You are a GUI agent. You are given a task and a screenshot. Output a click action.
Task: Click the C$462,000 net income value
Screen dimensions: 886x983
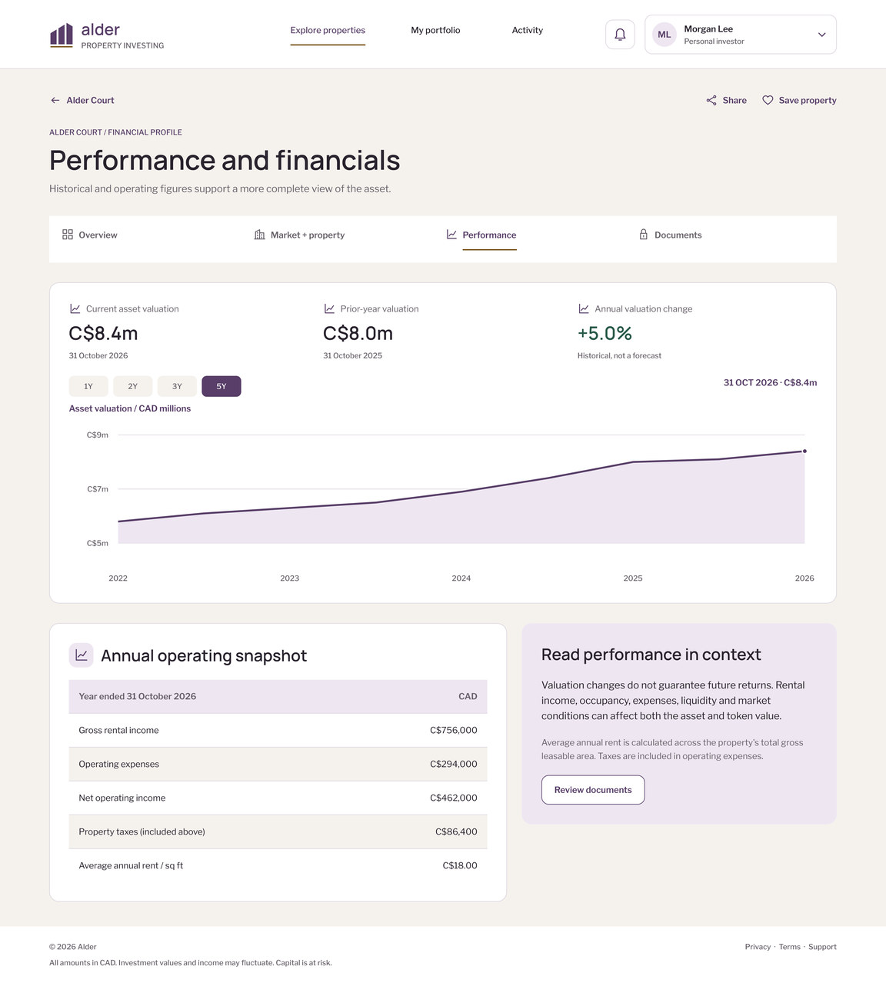[454, 798]
